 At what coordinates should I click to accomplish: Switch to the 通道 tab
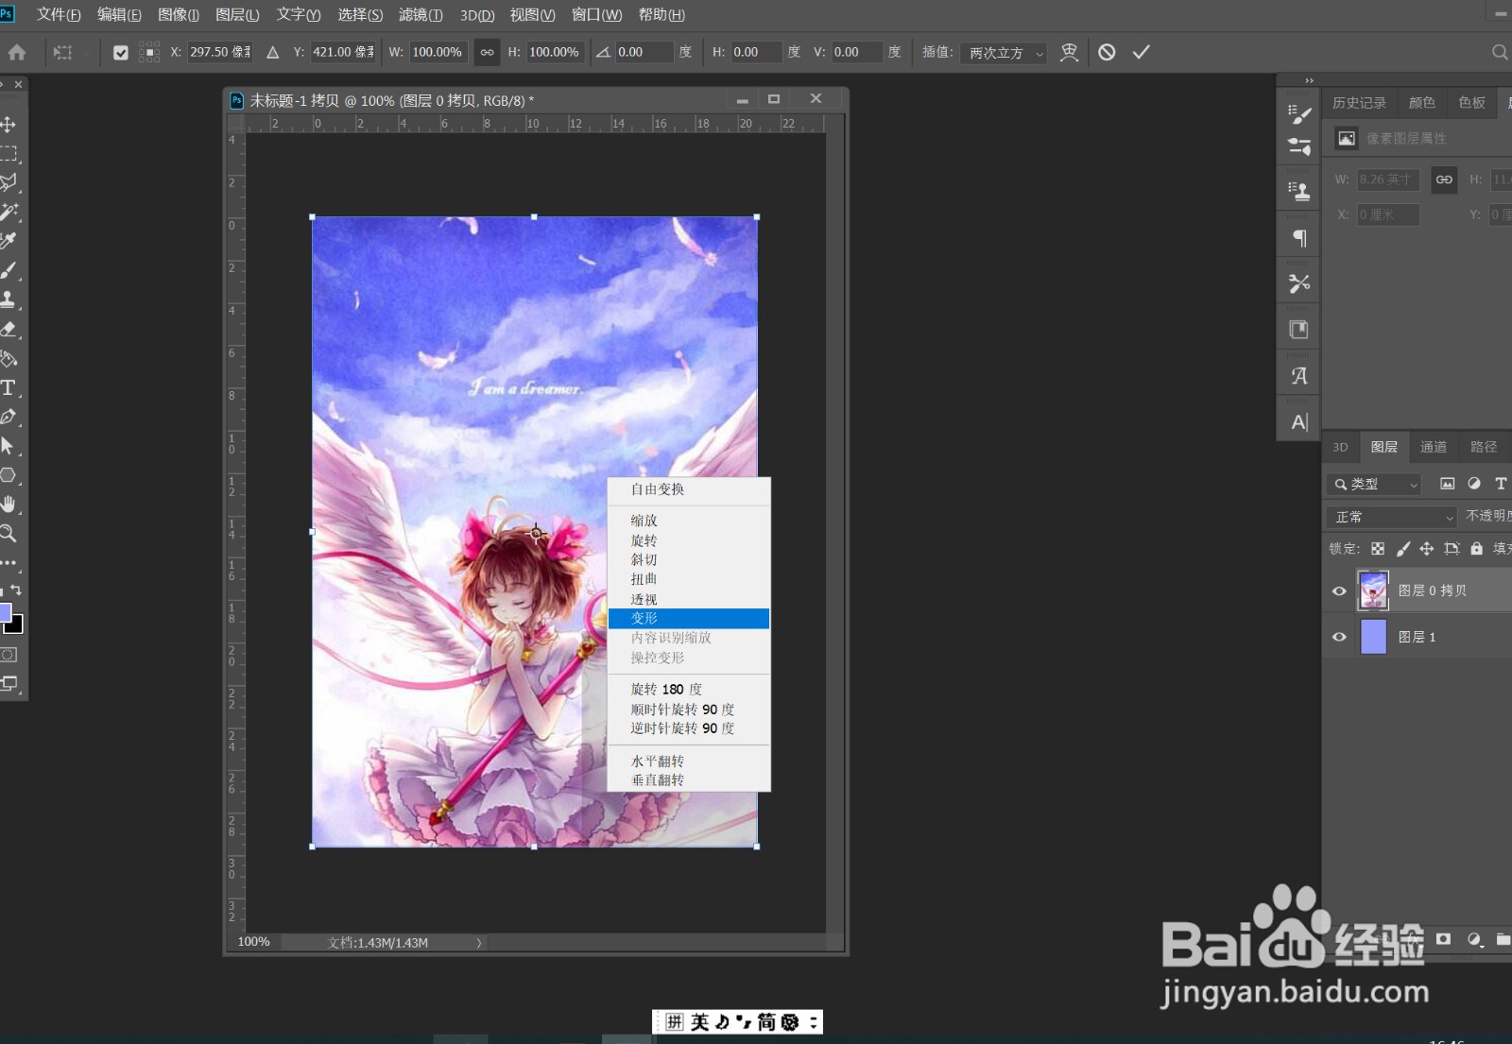tap(1434, 447)
